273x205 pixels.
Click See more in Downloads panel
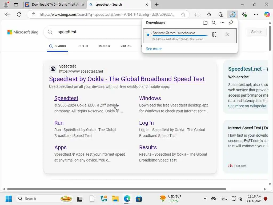tap(154, 49)
